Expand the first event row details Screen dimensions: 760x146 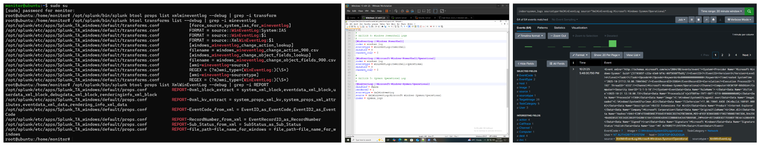pyautogui.click(x=573, y=69)
